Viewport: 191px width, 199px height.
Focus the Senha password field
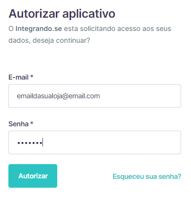tap(95, 142)
